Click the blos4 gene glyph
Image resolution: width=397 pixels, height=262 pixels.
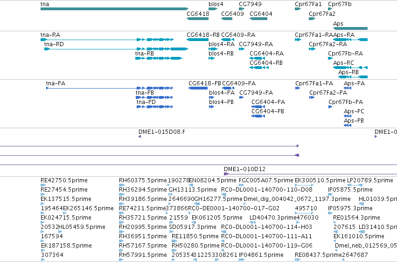(213, 9)
